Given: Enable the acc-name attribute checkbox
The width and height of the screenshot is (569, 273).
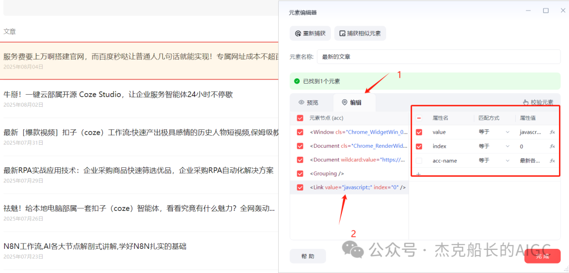Looking at the screenshot, I should point(419,160).
